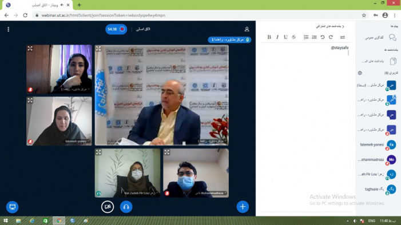Open the three-dots options menu

(8, 29)
